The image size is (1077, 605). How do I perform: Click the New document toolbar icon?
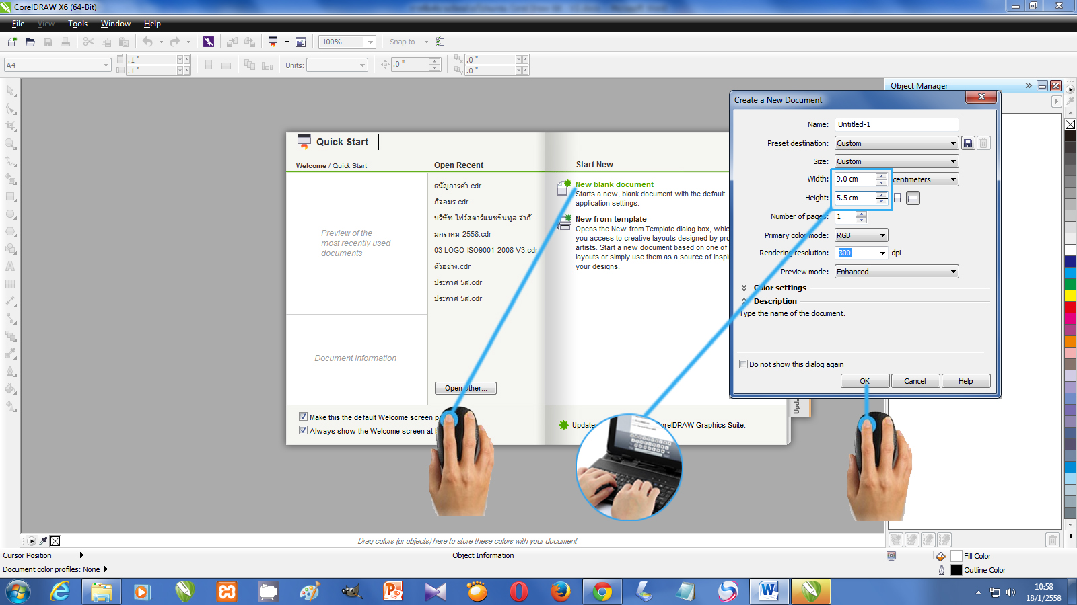pyautogui.click(x=12, y=42)
